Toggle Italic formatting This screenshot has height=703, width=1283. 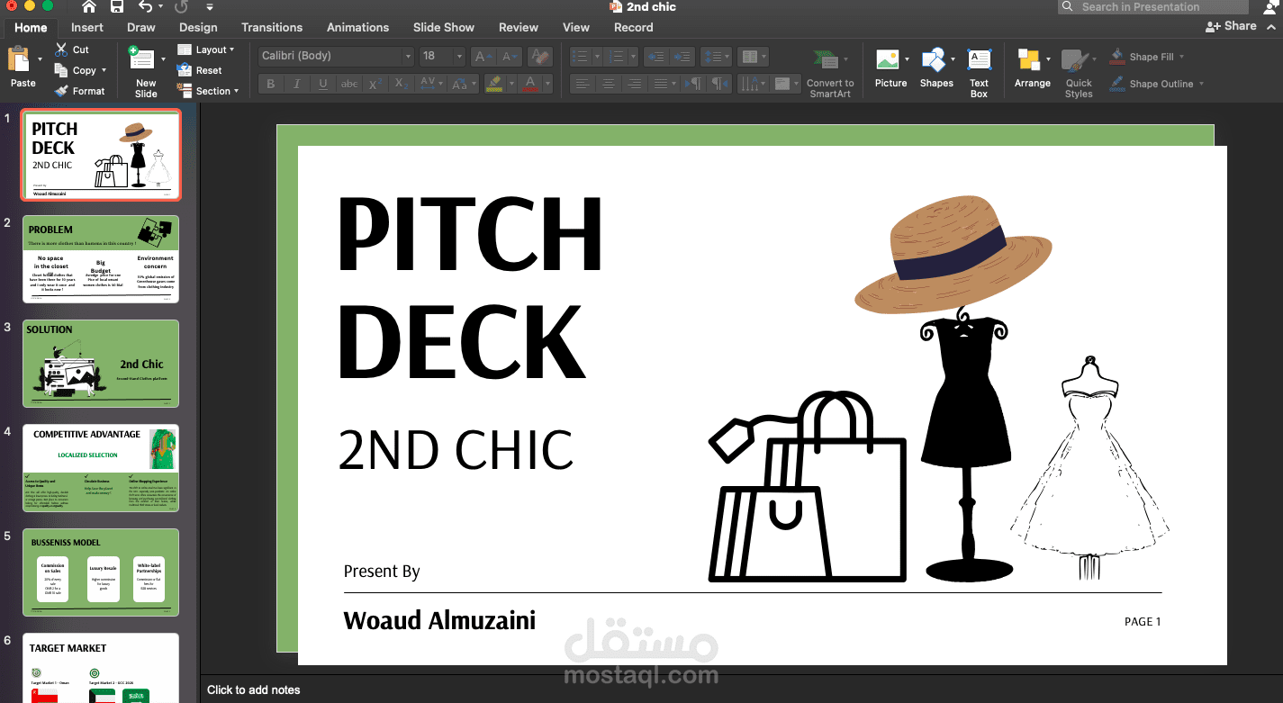coord(296,84)
